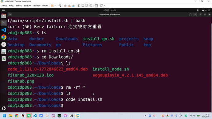This screenshot has width=212, height=119.
Task: Open the terminal hamburger menu
Action: (x=195, y=14)
